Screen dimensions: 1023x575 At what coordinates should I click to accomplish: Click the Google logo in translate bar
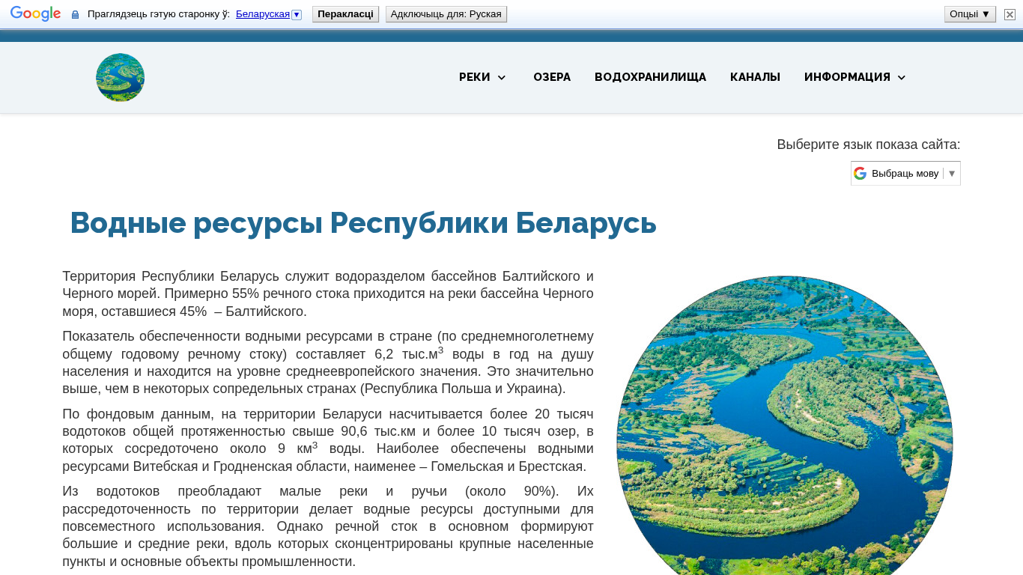(x=35, y=14)
